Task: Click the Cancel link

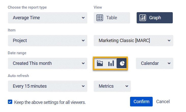Action: [163, 102]
